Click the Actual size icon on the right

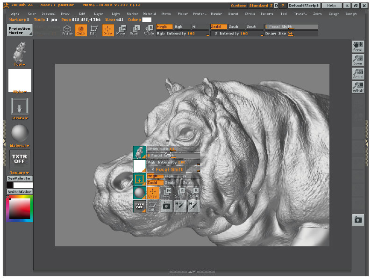358,74
